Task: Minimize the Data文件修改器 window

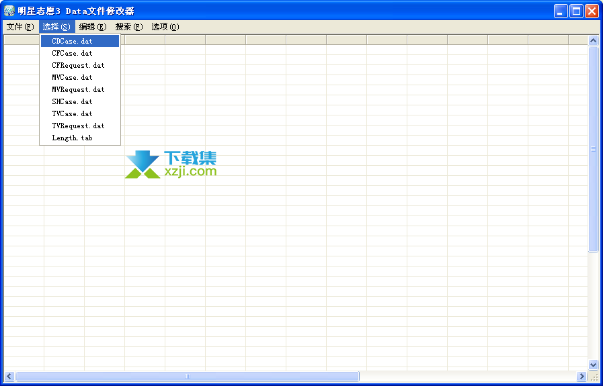Action: point(561,11)
